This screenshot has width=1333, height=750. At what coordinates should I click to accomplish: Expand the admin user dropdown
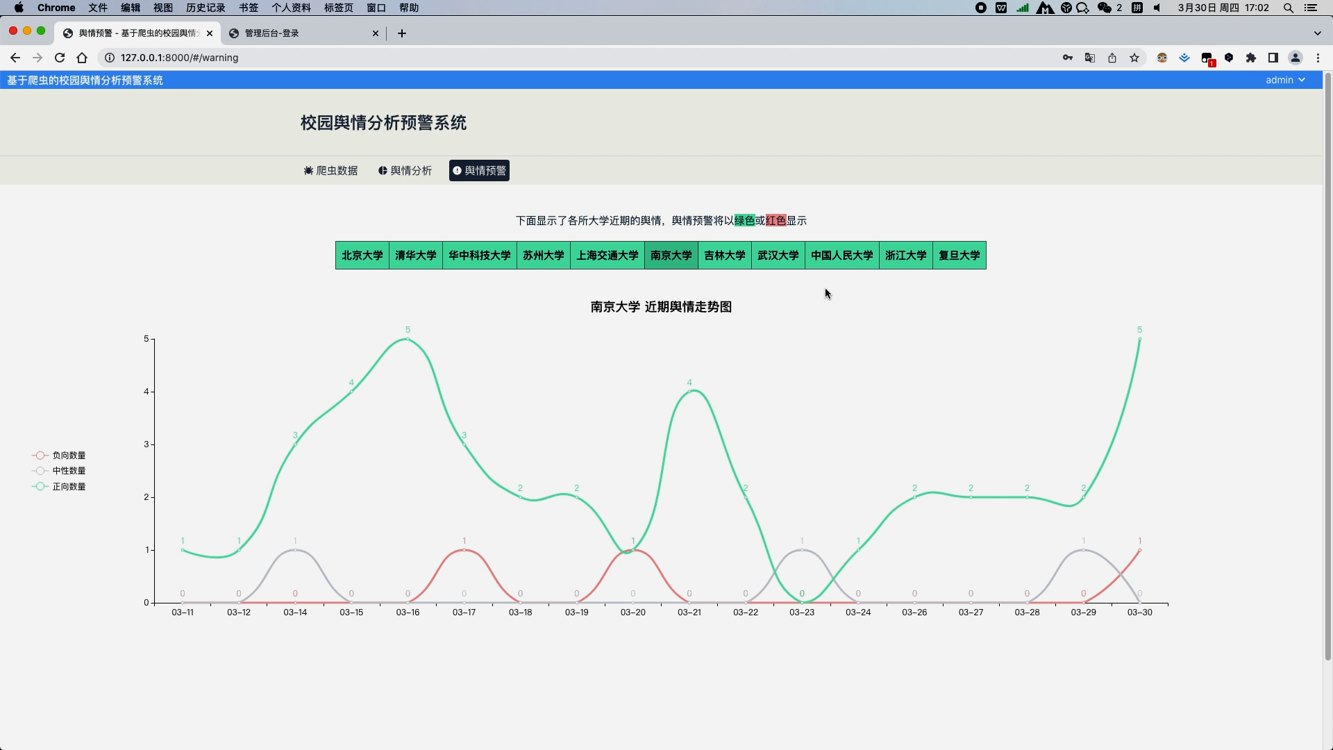tap(1284, 81)
